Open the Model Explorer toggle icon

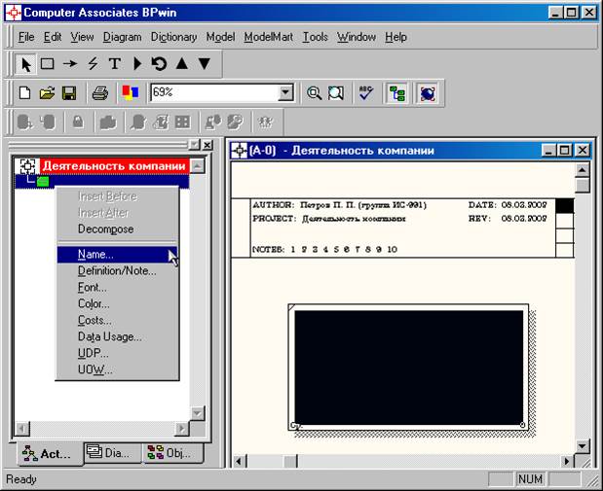(x=397, y=93)
